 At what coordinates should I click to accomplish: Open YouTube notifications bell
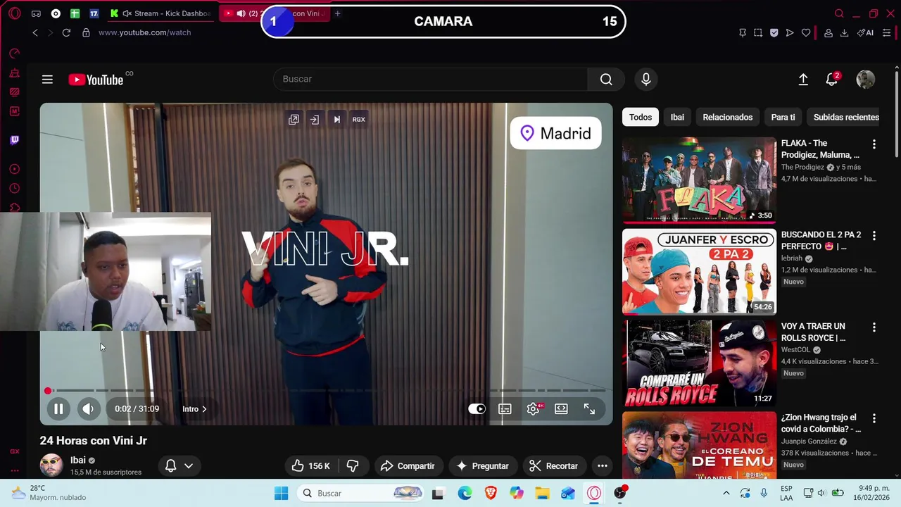pyautogui.click(x=832, y=80)
